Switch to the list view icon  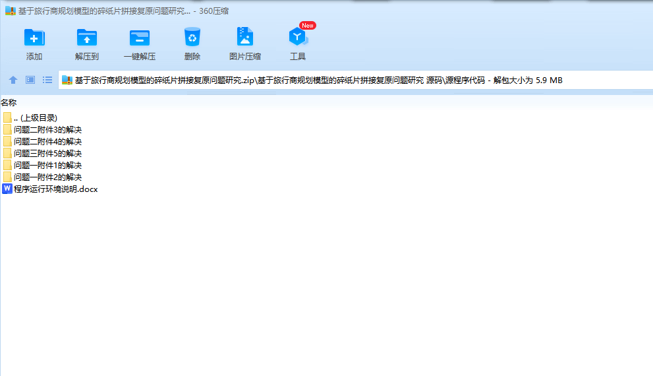point(47,80)
